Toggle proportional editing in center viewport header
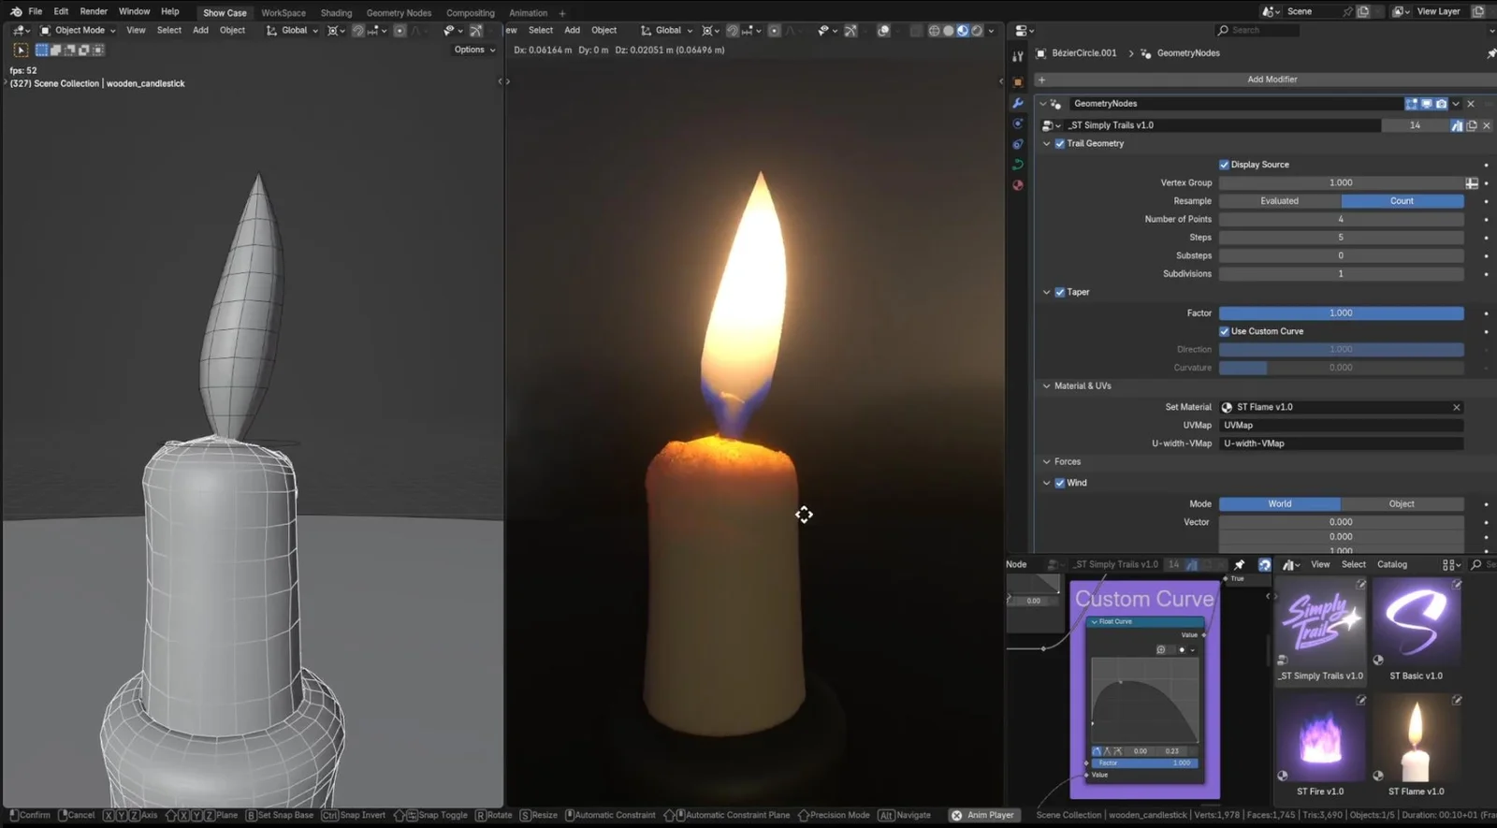This screenshot has width=1497, height=828. point(774,31)
